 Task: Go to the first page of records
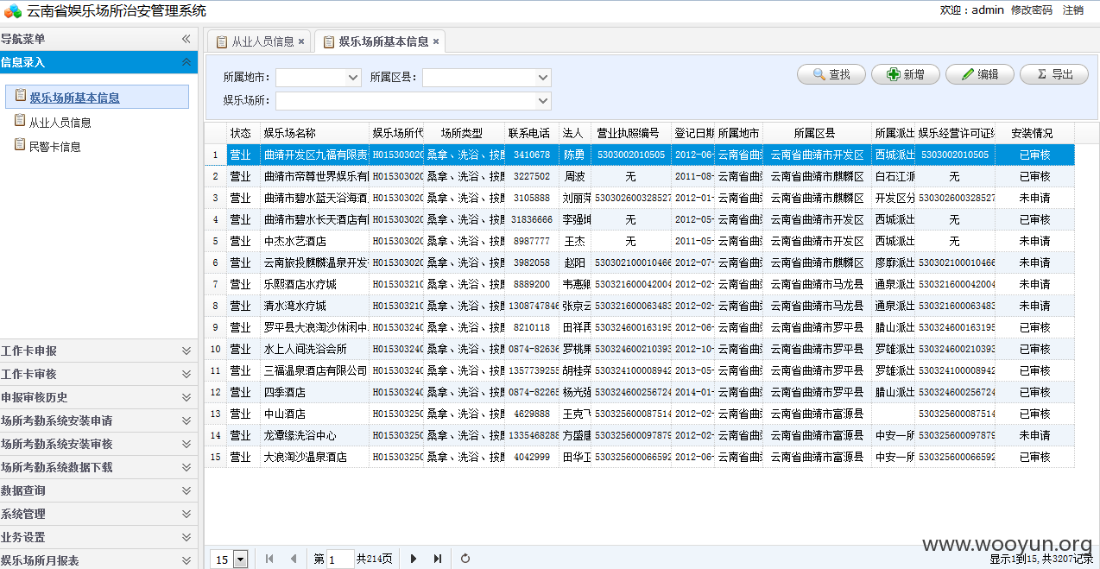269,559
